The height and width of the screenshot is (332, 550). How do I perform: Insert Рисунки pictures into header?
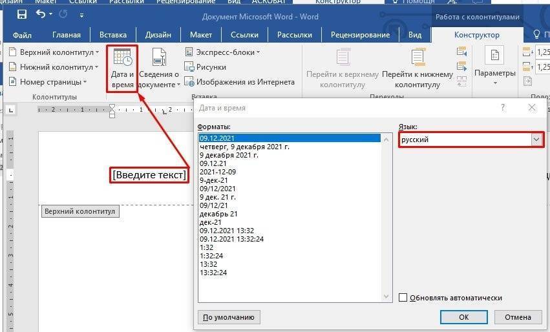pos(206,67)
